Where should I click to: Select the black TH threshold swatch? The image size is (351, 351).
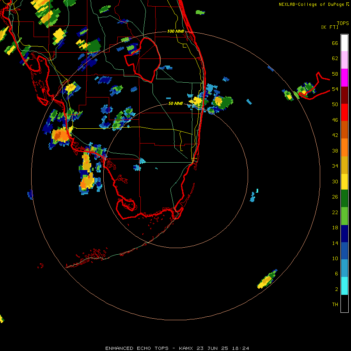coord(344,303)
